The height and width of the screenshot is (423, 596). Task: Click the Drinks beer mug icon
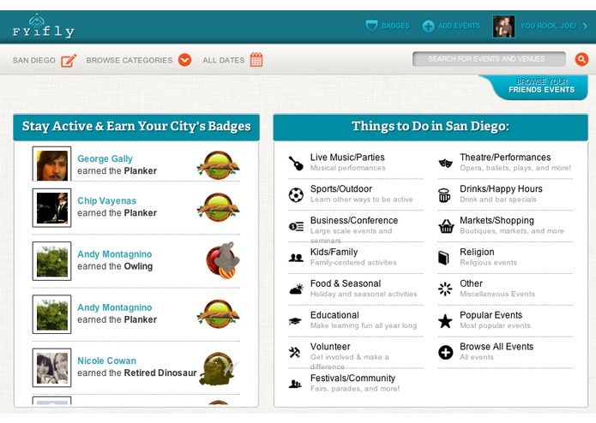444,195
